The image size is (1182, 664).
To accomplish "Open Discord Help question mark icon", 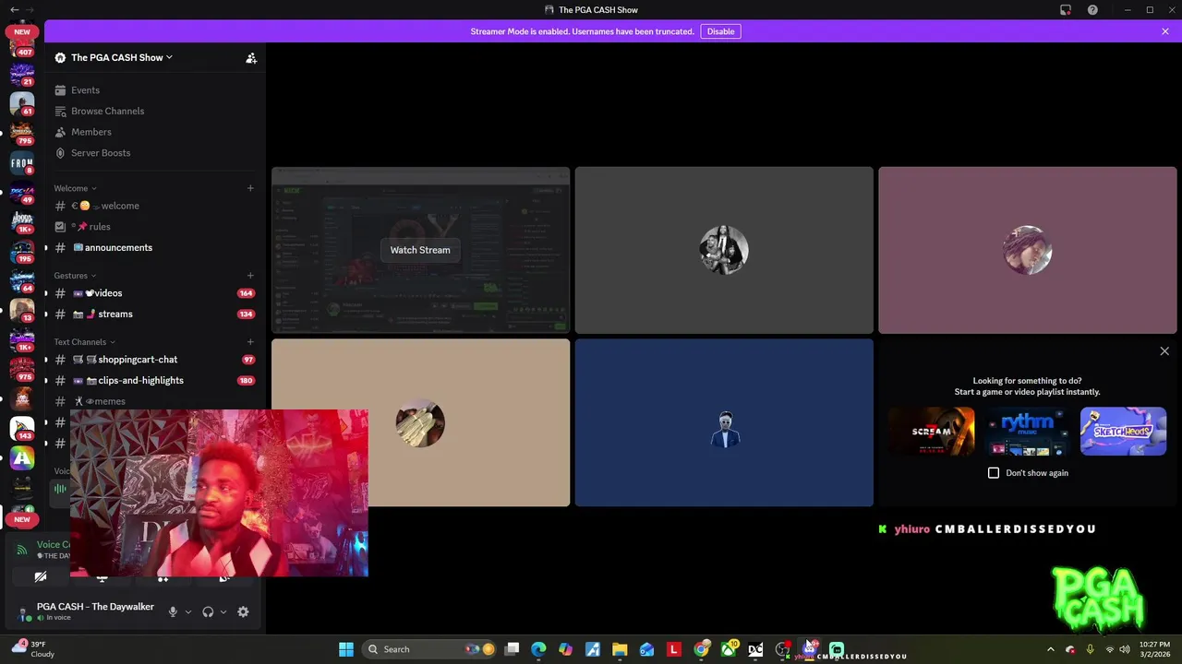I will pos(1092,9).
